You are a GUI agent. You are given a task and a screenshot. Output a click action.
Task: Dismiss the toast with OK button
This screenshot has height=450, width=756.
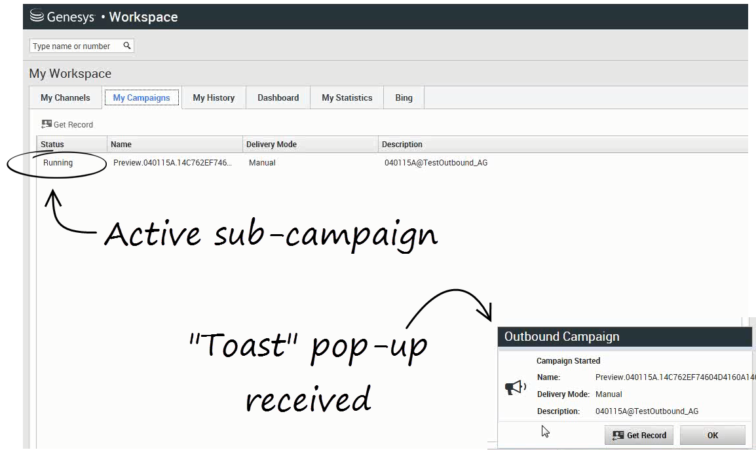pyautogui.click(x=712, y=435)
